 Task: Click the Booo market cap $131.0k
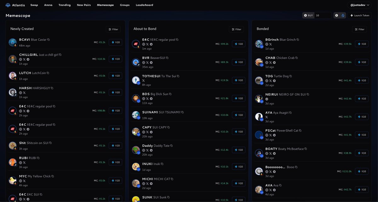[347, 171]
